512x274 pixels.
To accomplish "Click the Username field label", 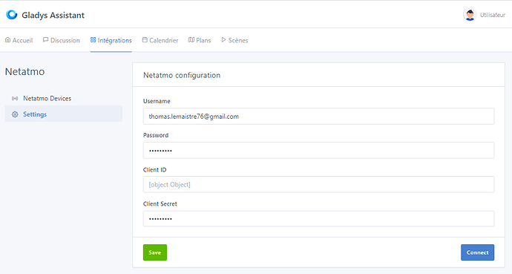I will click(x=157, y=101).
